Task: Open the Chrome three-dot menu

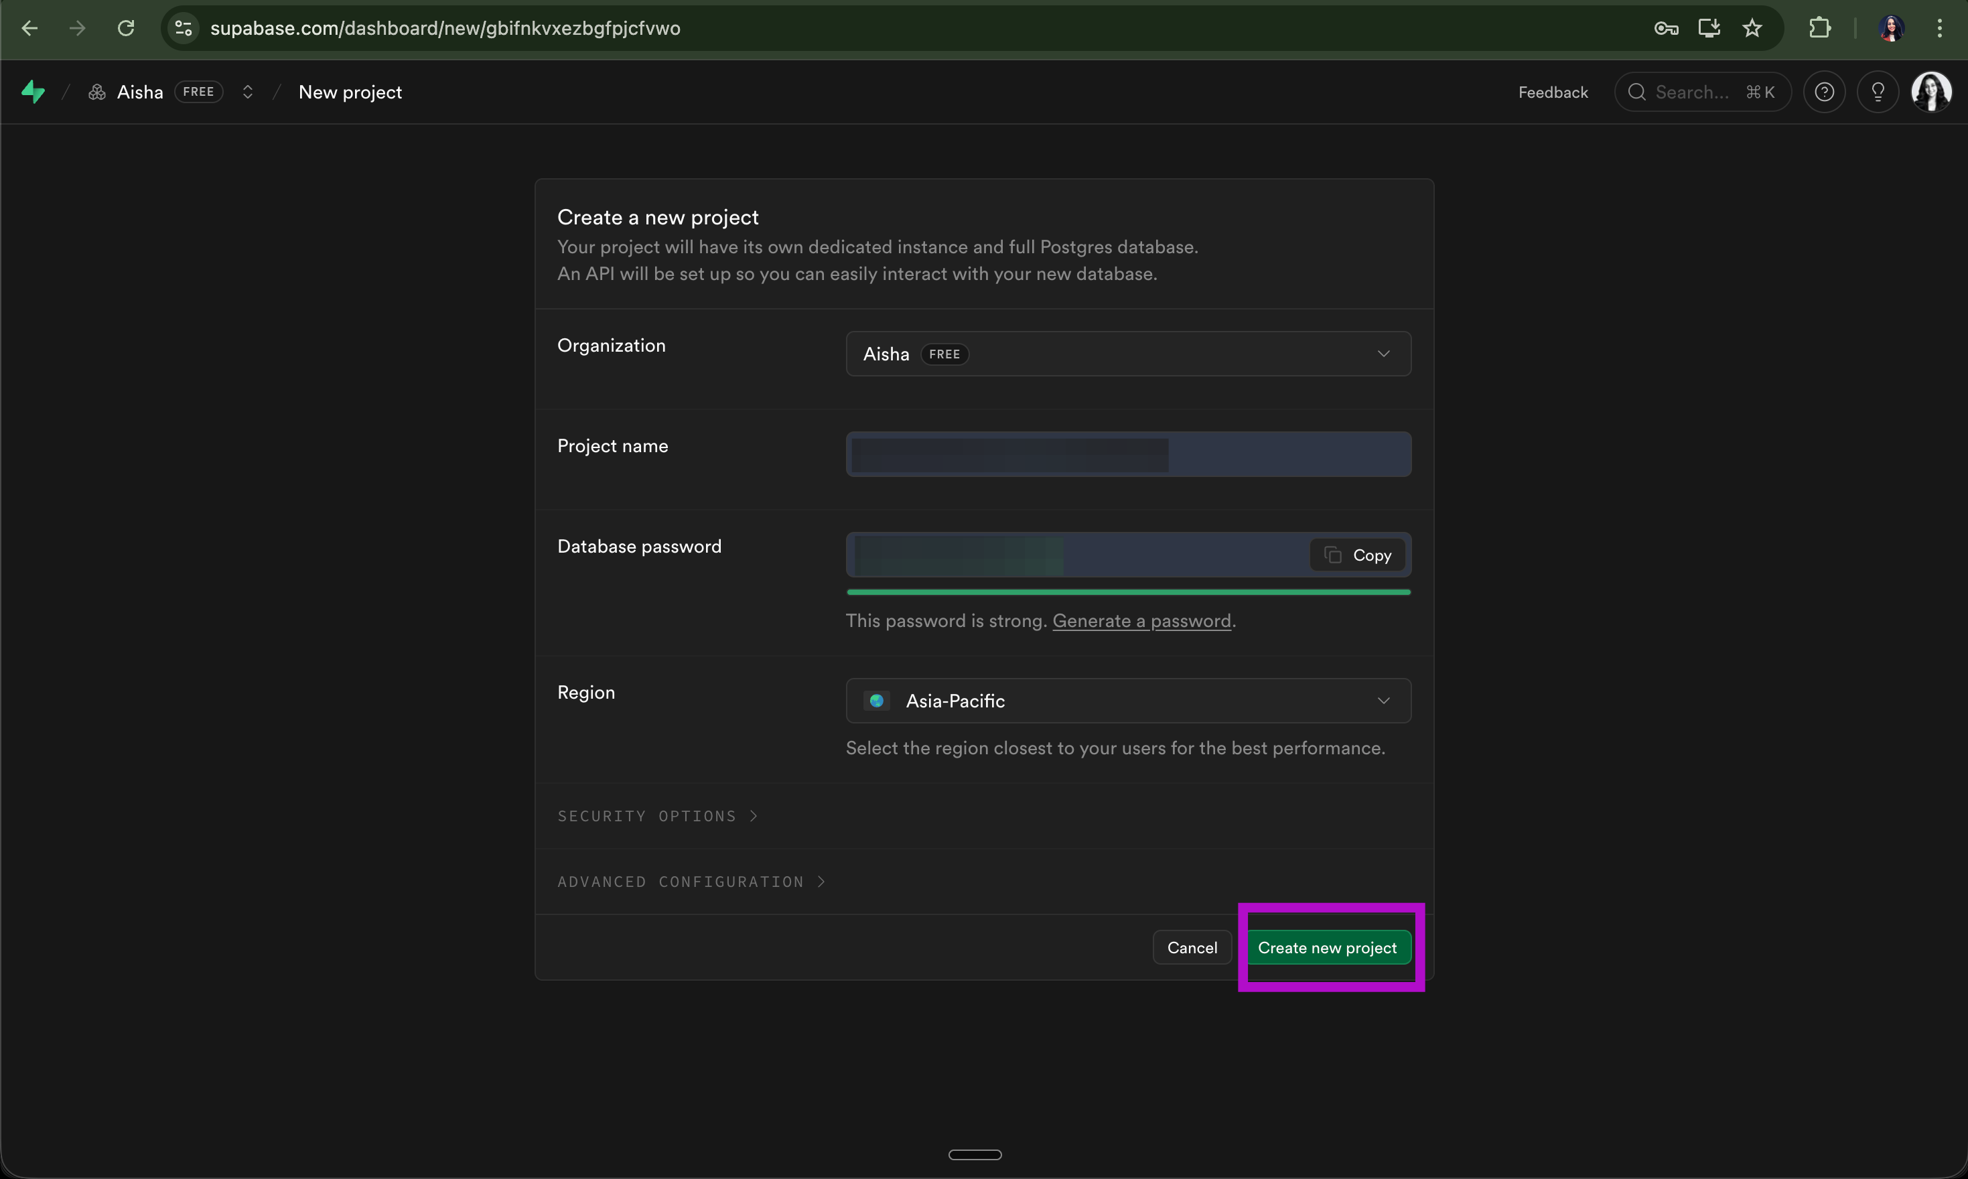Action: point(1939,29)
